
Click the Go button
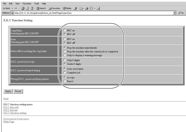click(181, 13)
